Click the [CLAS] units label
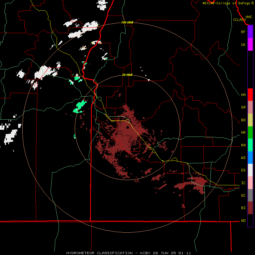Viewport: 255px width, 255px height. (x=239, y=20)
